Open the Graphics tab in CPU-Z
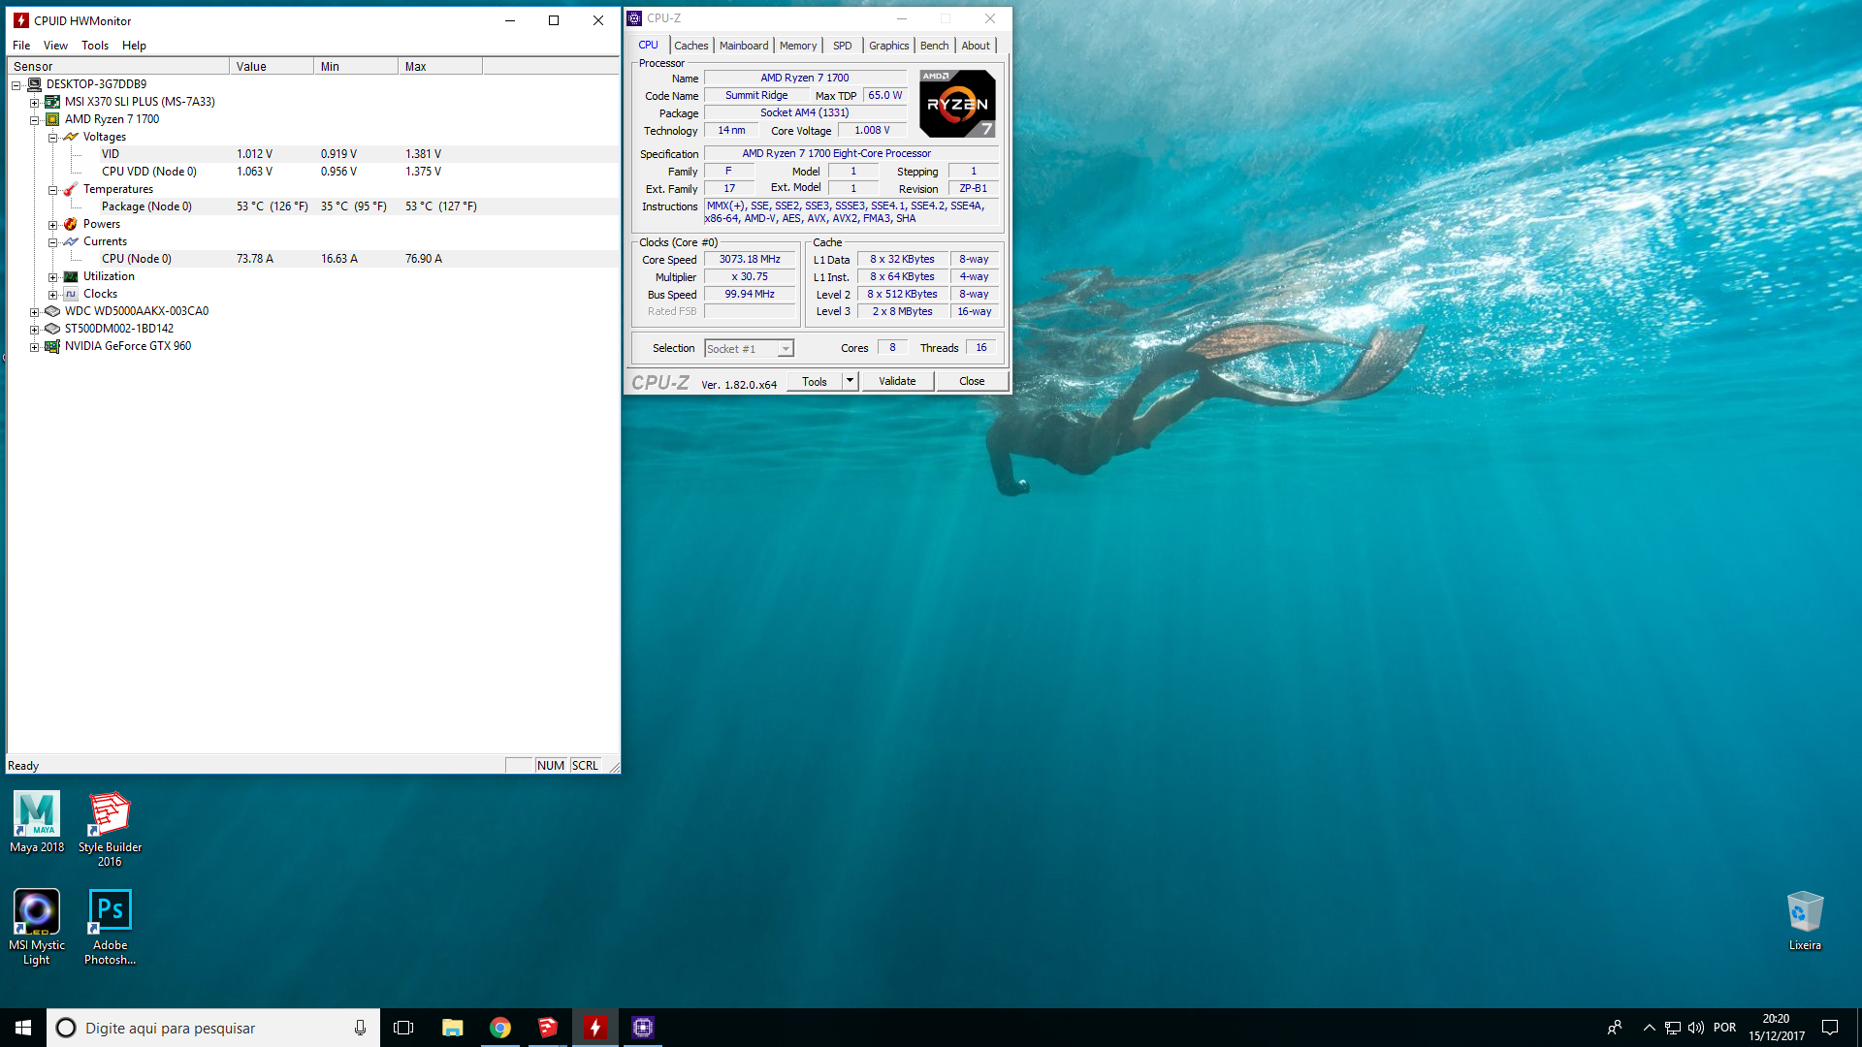 pos(888,46)
